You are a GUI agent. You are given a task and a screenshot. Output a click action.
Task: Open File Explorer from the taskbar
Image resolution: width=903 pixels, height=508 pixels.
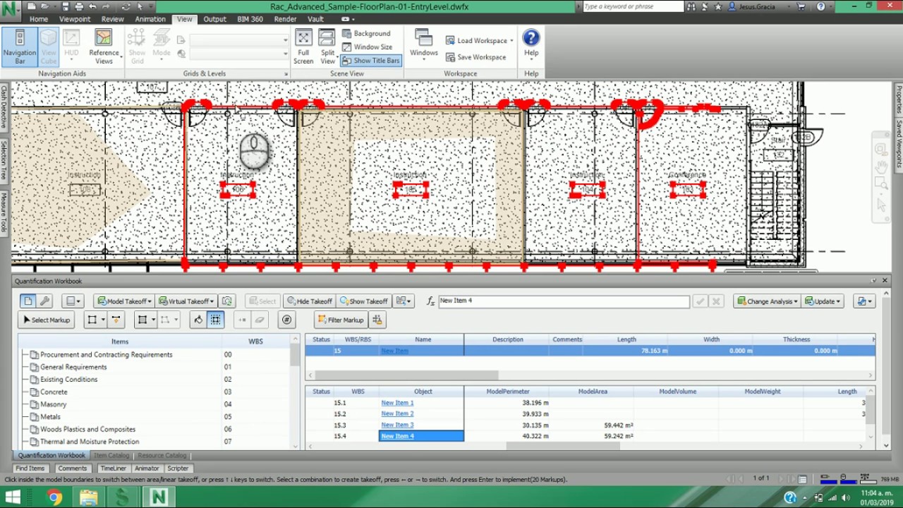pyautogui.click(x=89, y=497)
